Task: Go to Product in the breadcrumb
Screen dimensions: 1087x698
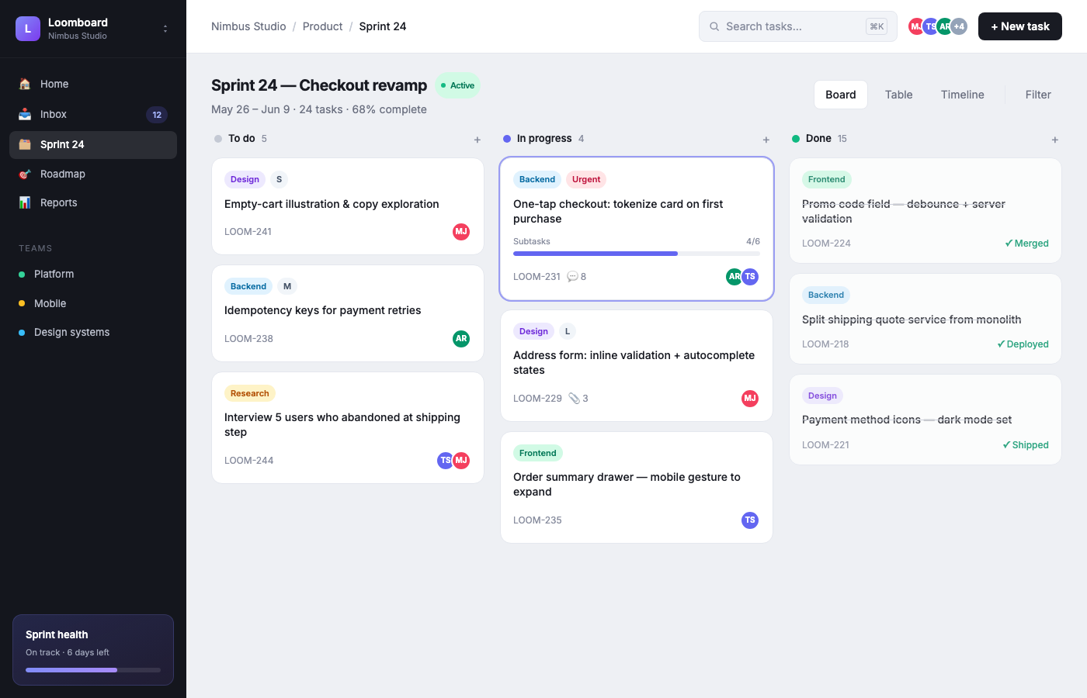Action: 322,26
